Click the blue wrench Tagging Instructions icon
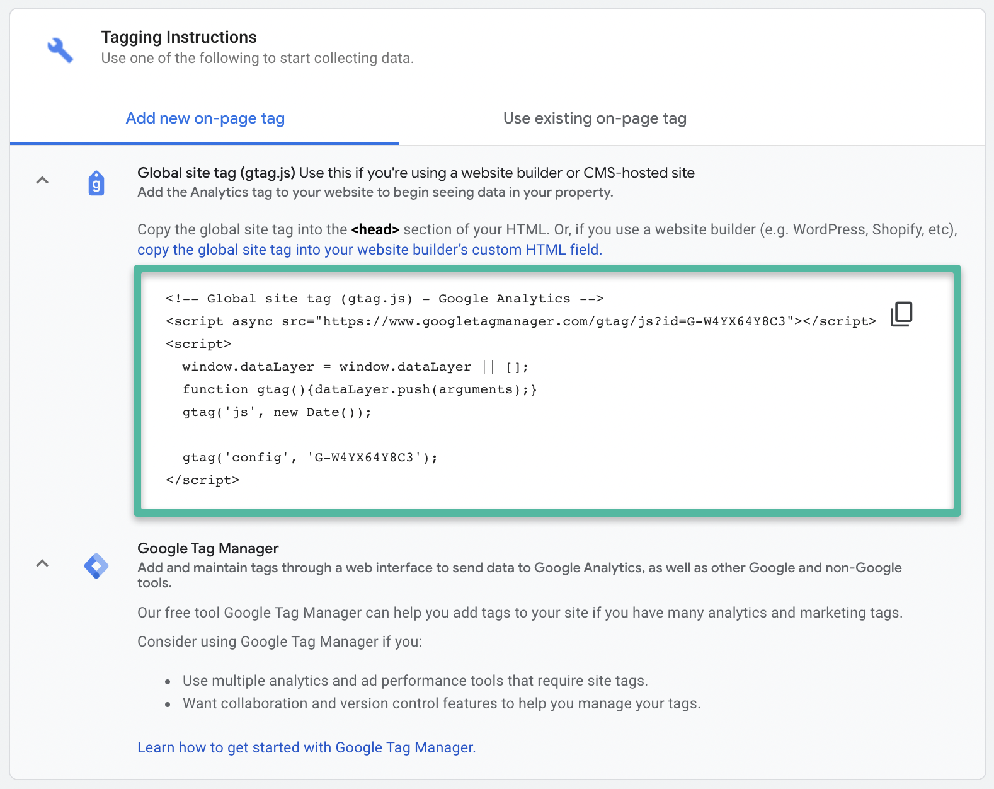This screenshot has width=994, height=789. pyautogui.click(x=60, y=50)
